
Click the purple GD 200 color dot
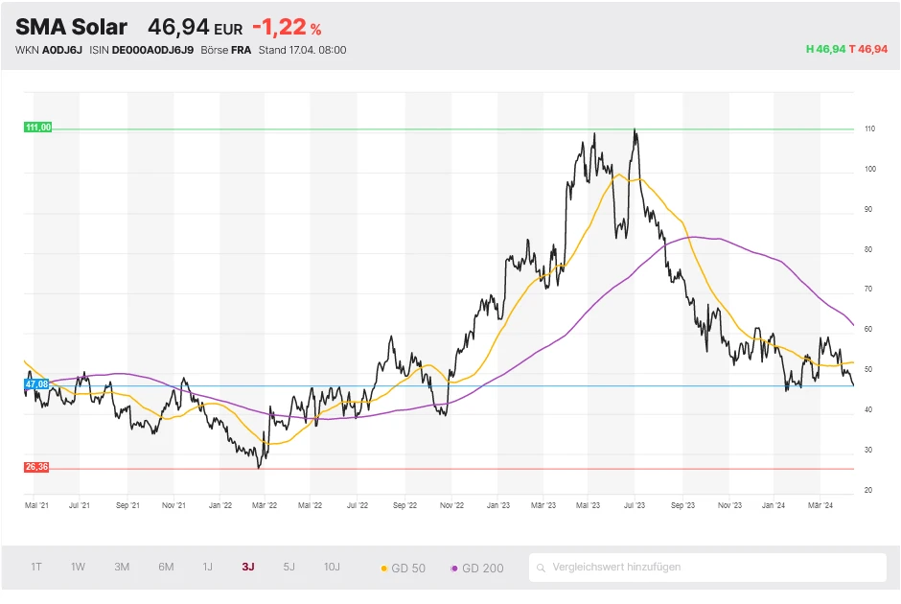click(x=454, y=569)
